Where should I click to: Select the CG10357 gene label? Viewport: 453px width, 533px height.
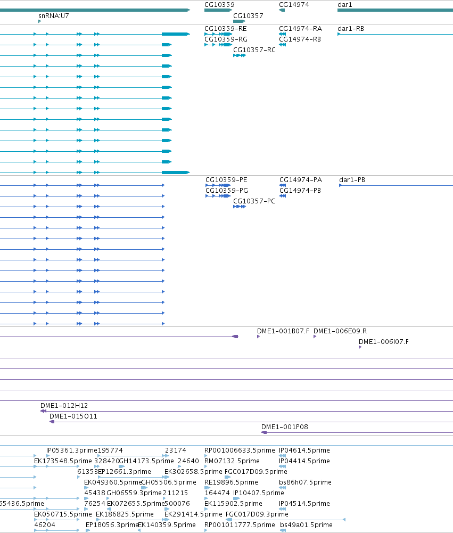[x=248, y=15]
